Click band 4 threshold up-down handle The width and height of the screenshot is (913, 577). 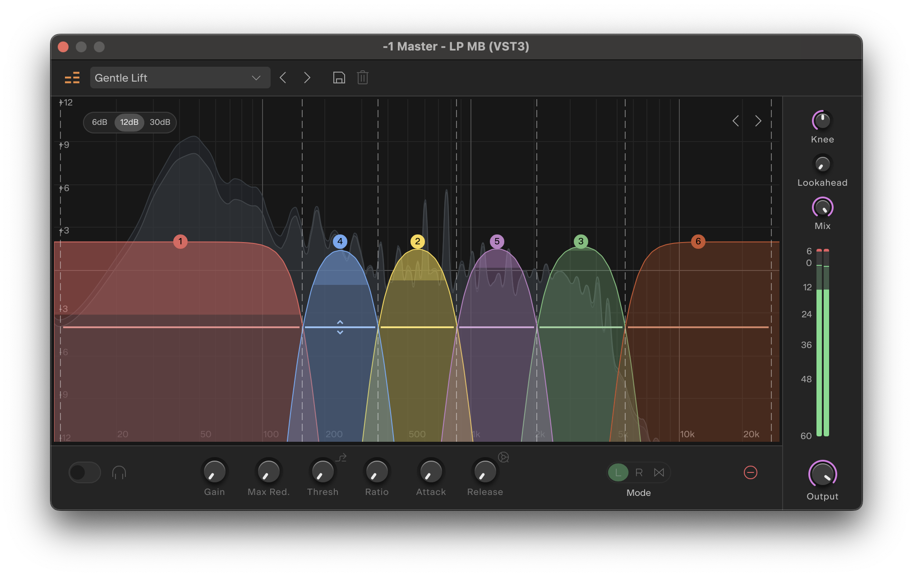[340, 327]
